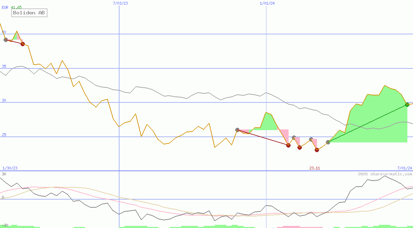The image size is (413, 228).
Task: Click the 7/01/24 end date label
Action: point(404,168)
